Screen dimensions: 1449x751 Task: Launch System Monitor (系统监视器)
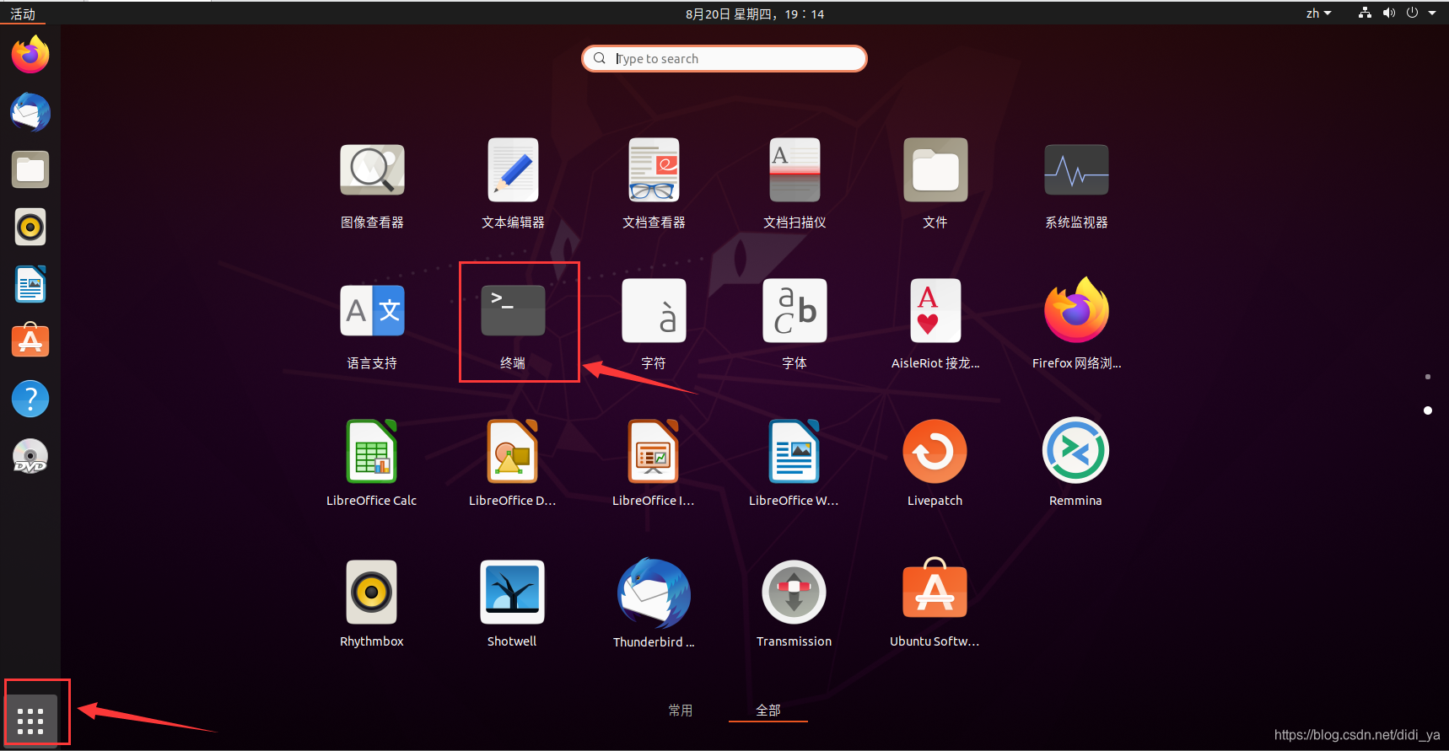(x=1076, y=184)
